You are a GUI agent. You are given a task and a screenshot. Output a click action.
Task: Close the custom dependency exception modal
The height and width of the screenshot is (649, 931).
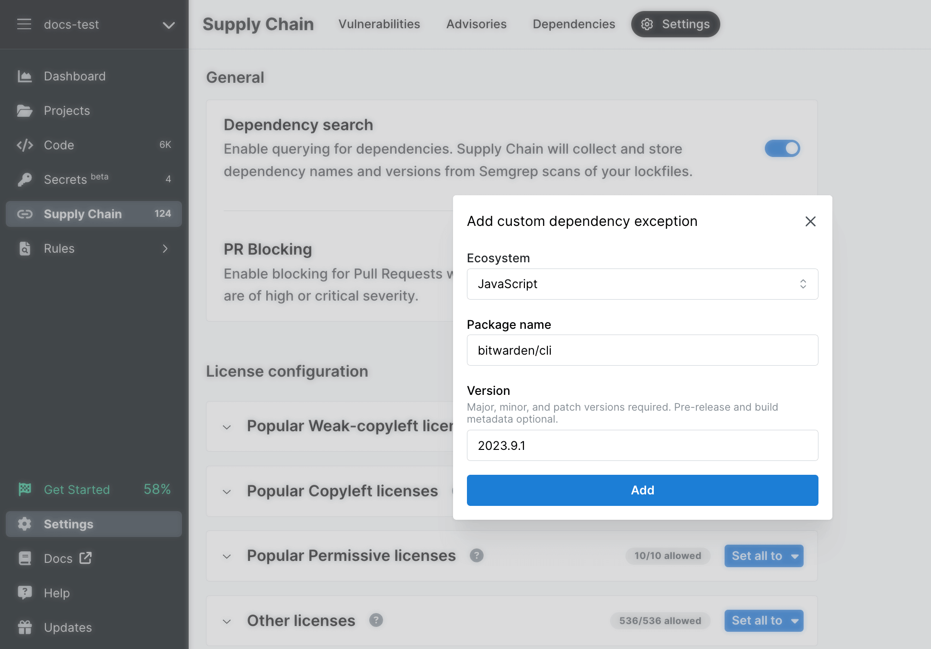pos(810,221)
